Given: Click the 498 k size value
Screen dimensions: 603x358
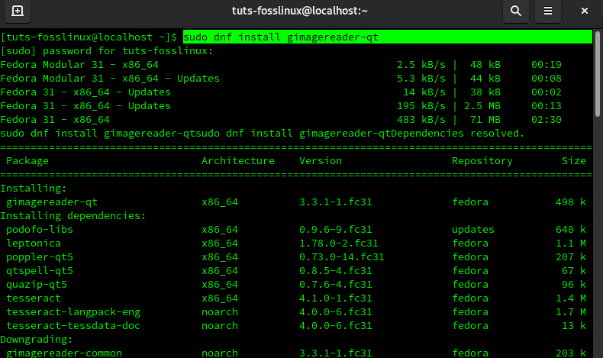Looking at the screenshot, I should 571,202.
